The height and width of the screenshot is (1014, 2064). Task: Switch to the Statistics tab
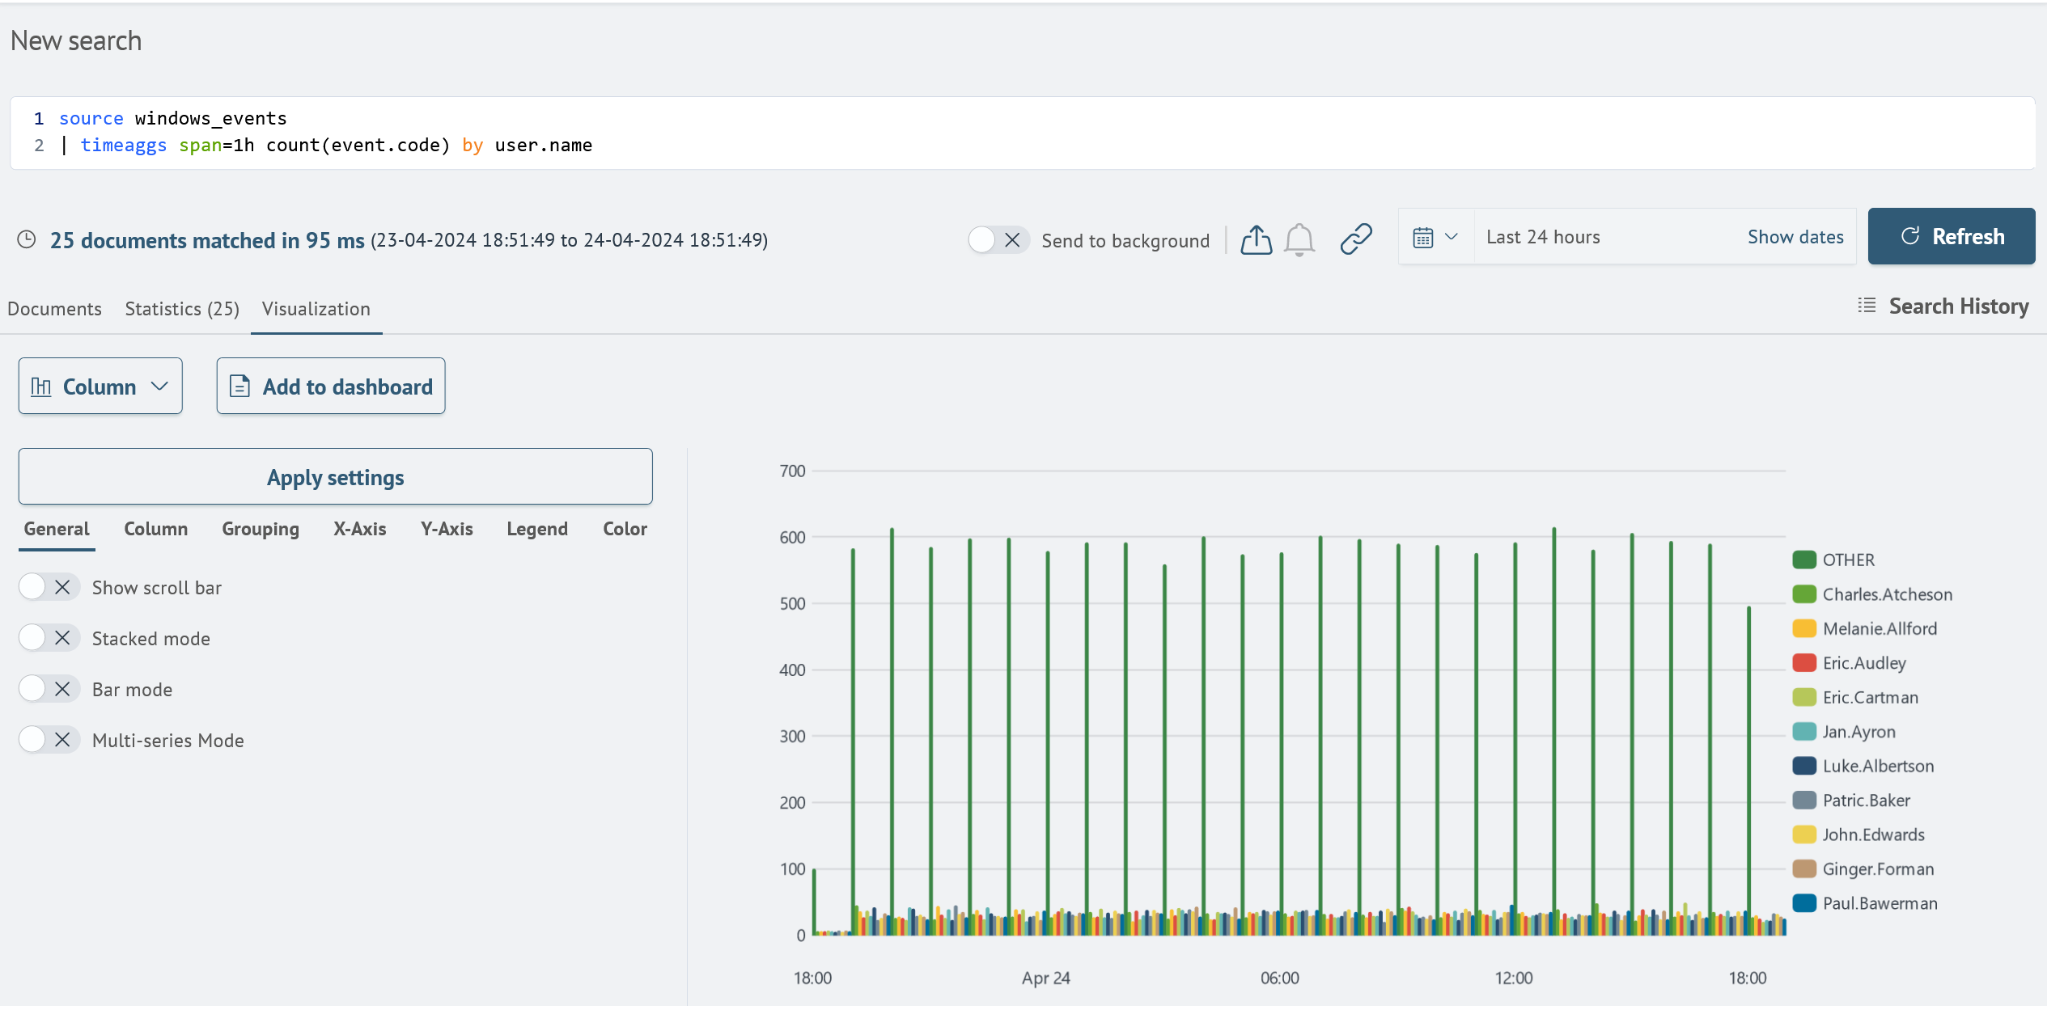(180, 306)
